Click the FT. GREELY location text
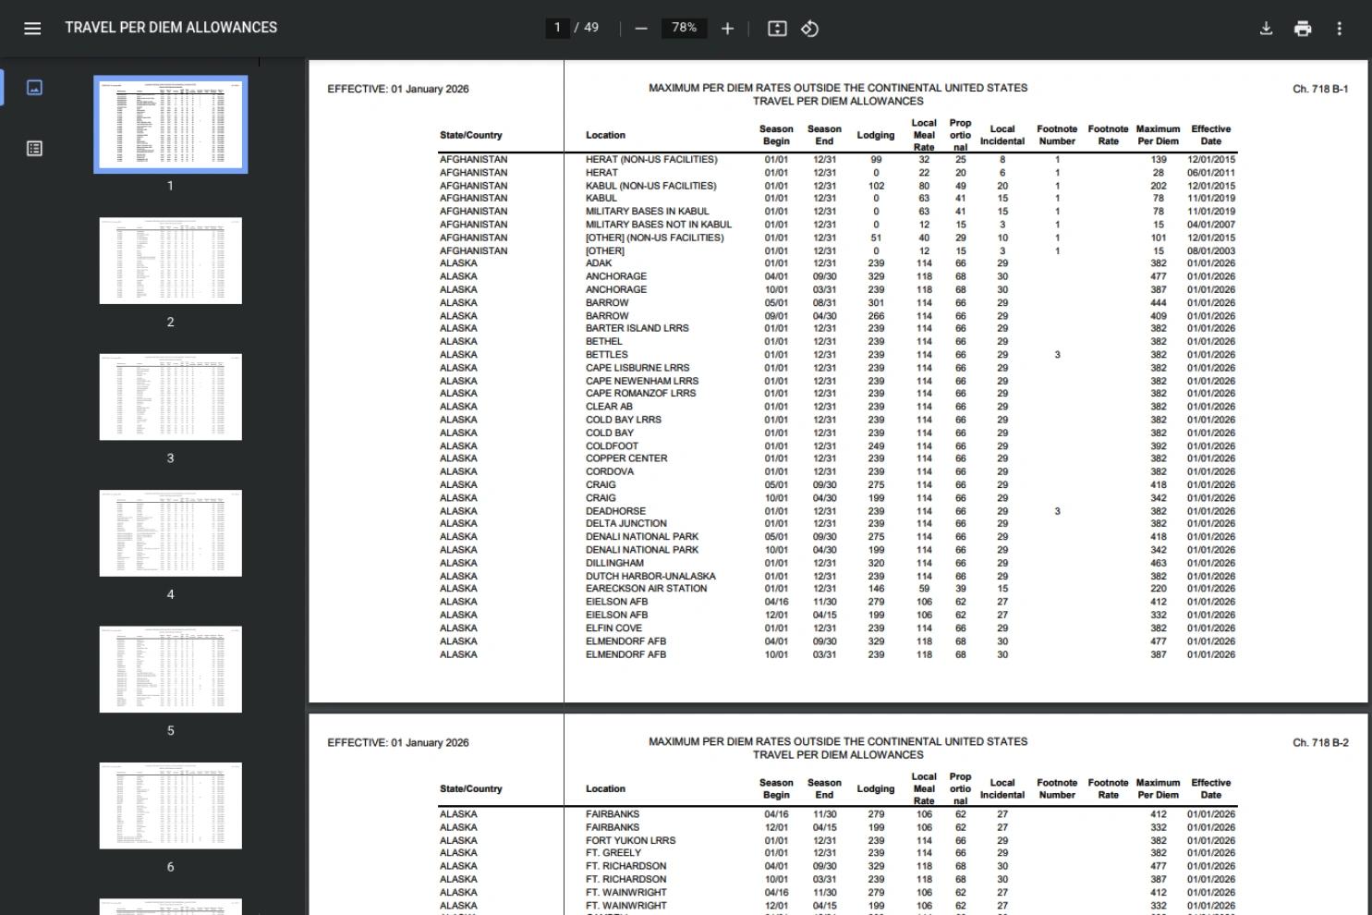 coord(613,853)
